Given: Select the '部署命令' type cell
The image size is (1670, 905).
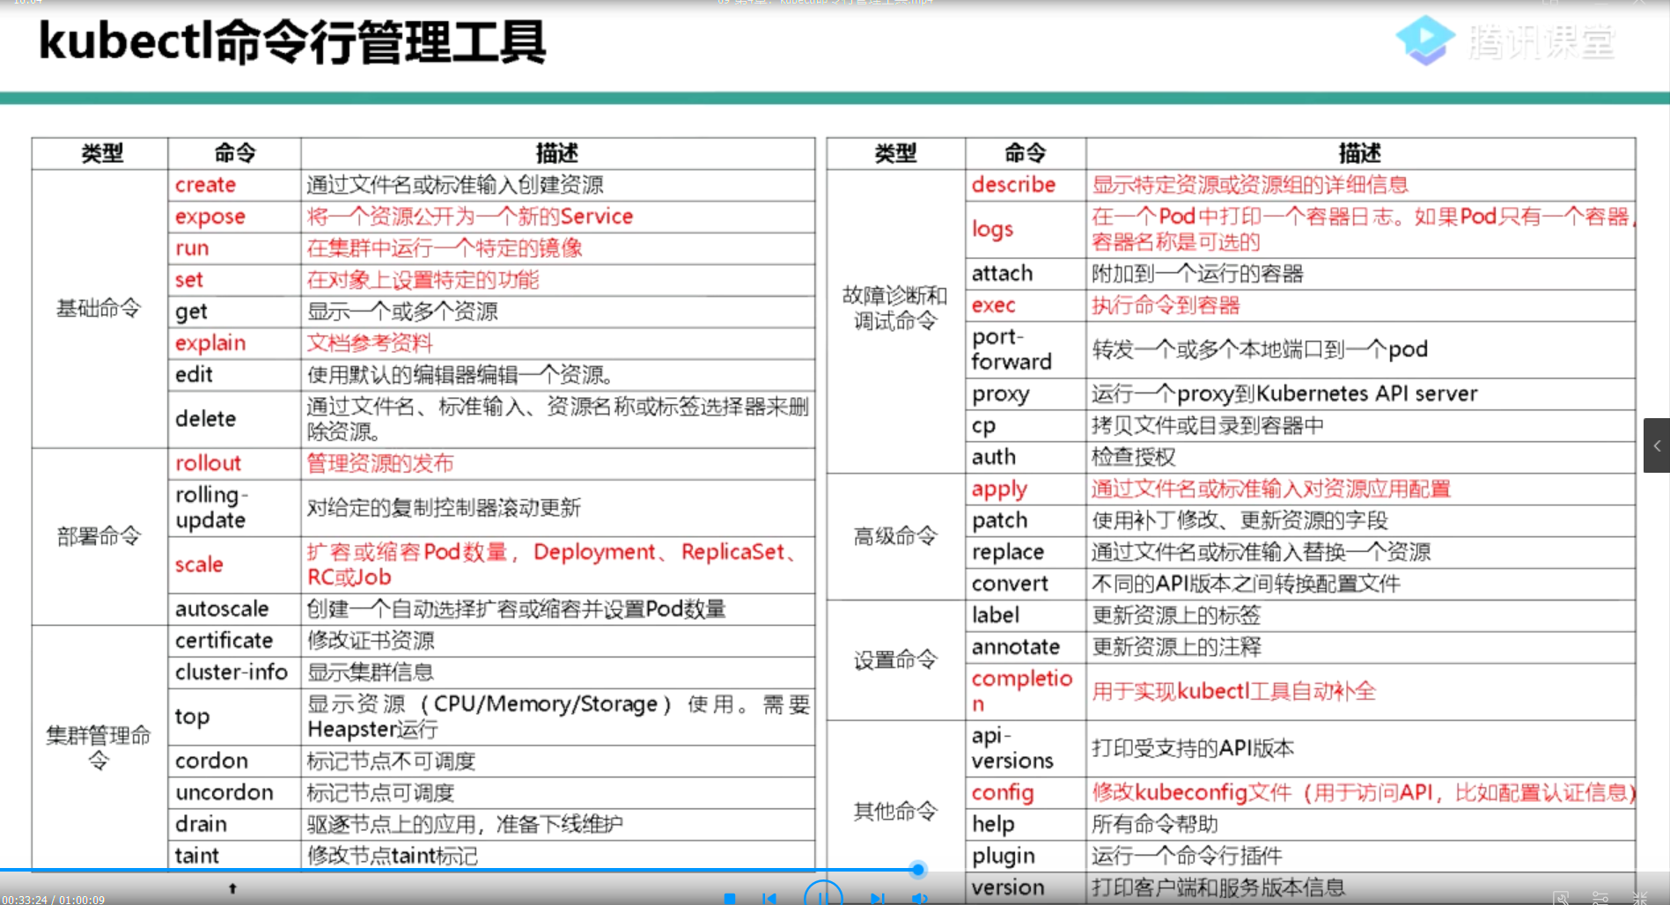Looking at the screenshot, I should (99, 536).
